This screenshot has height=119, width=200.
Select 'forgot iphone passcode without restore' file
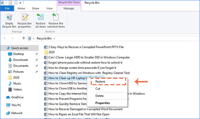point(83,62)
